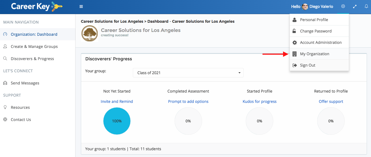
Task: Open Personal Profile from the dropdown
Action: point(319,20)
